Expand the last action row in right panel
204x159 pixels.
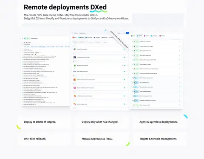132,105
